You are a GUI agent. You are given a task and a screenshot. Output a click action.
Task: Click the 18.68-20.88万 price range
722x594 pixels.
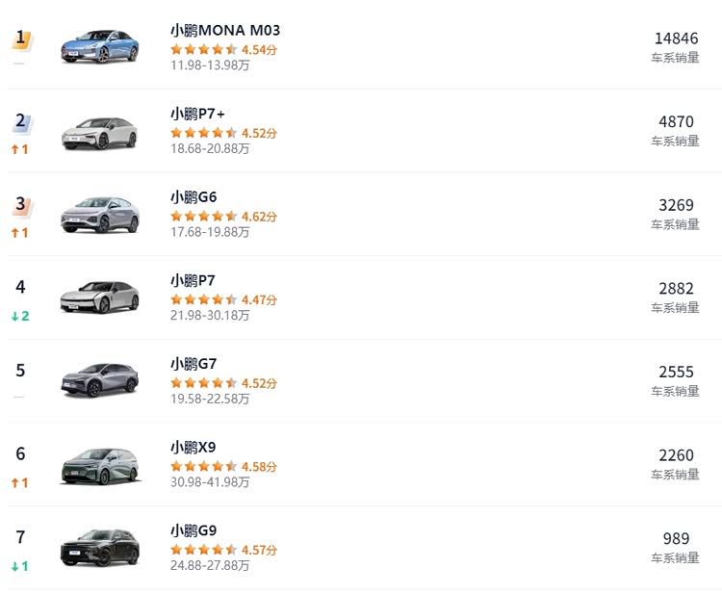(210, 148)
